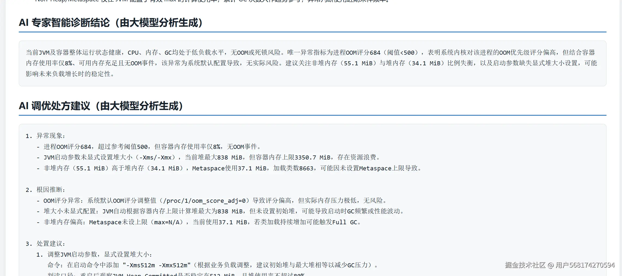622x276 pixels.
Task: Click the bullet starting "堆大小未显式配置:"
Action: (220, 211)
